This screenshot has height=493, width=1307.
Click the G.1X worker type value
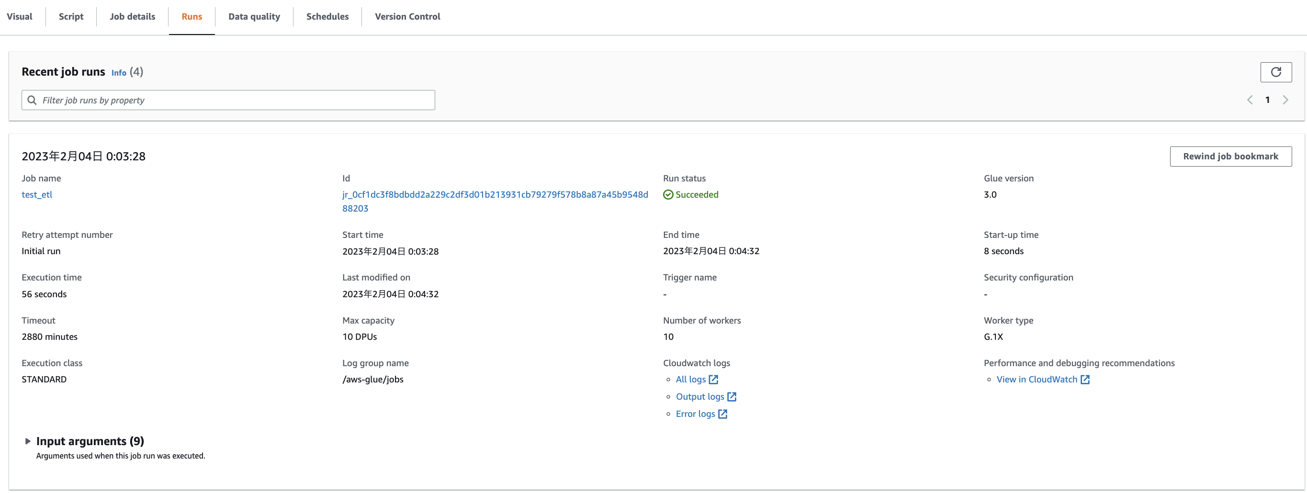[993, 337]
